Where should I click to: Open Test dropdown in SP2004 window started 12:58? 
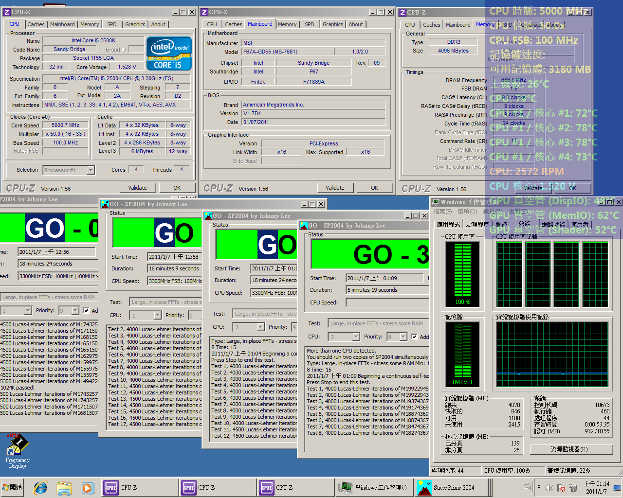[x=165, y=302]
